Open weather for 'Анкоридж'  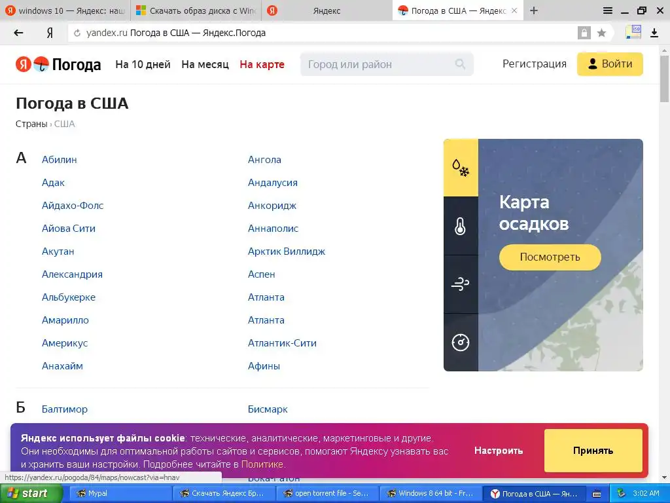(272, 205)
